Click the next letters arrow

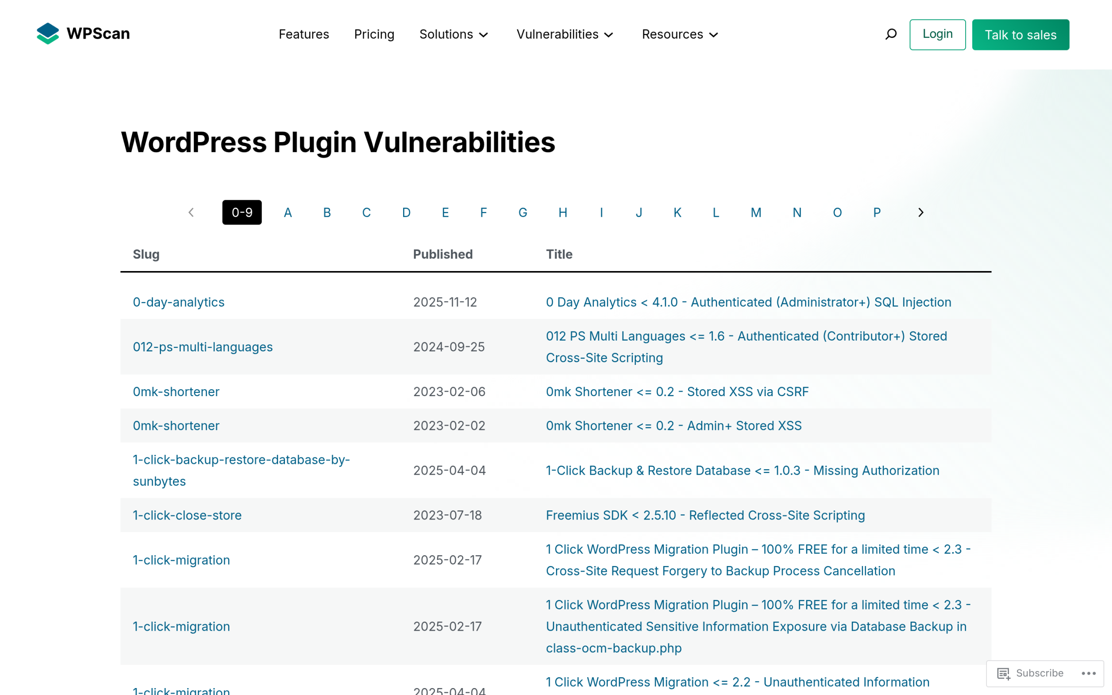pyautogui.click(x=921, y=212)
